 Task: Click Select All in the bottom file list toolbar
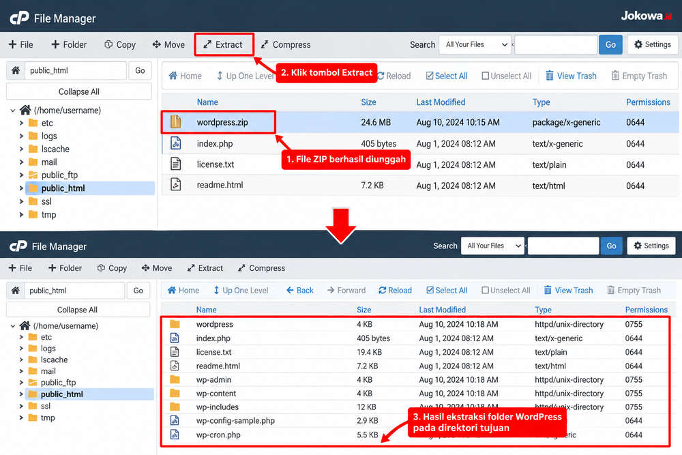447,290
